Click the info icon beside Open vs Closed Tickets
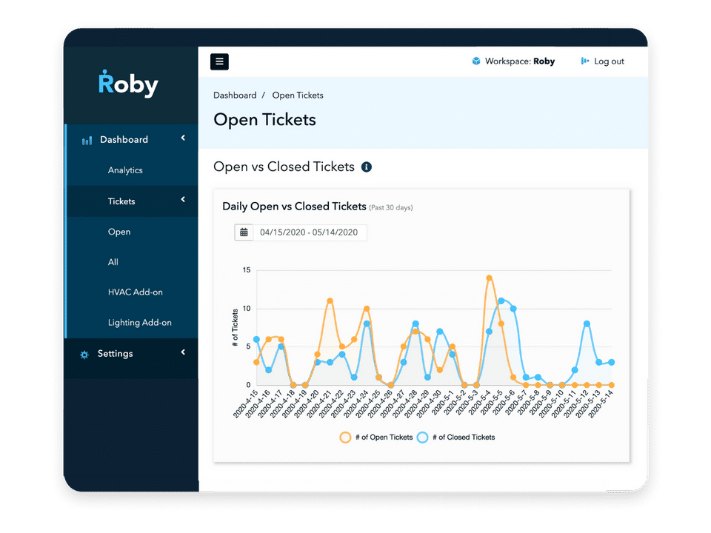The width and height of the screenshot is (711, 533). coord(367,167)
